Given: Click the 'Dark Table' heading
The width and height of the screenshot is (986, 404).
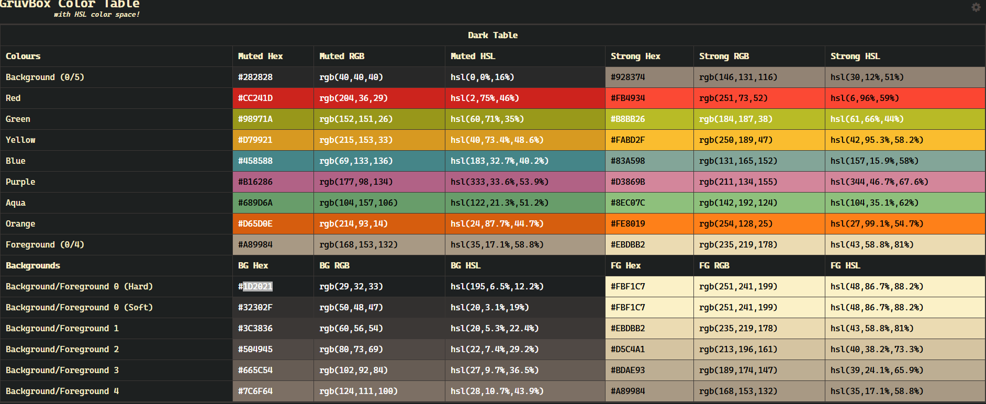Looking at the screenshot, I should 492,35.
